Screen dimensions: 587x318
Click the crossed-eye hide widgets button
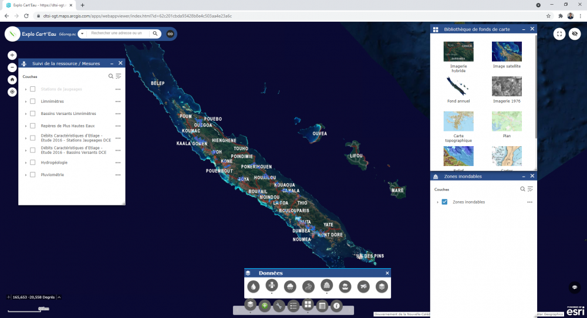click(x=575, y=33)
